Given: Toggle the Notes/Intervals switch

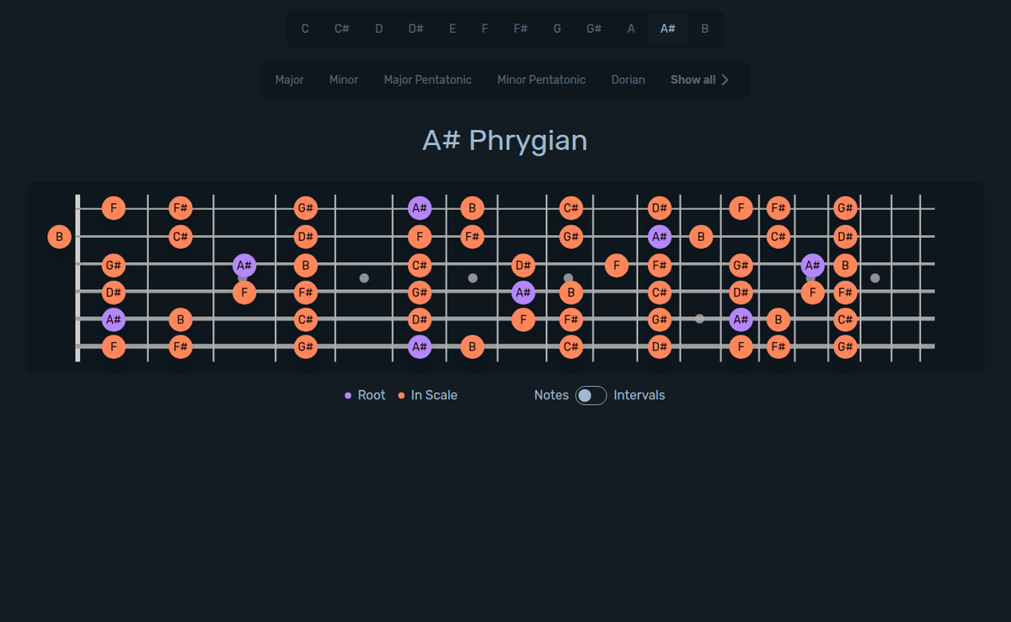Looking at the screenshot, I should point(590,394).
